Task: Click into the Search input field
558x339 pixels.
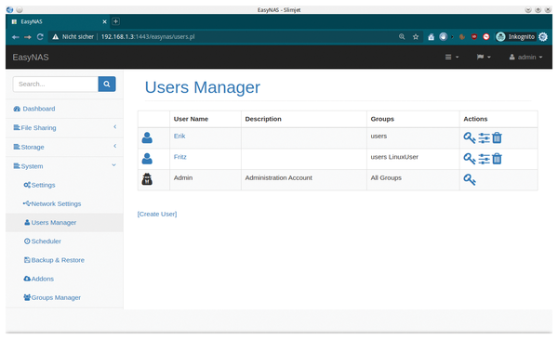Action: pos(56,84)
